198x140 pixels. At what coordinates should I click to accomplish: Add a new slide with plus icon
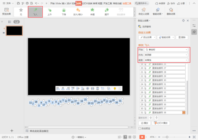tap(12, 130)
